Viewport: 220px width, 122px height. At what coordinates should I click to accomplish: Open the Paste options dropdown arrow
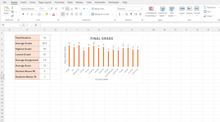click(x=6, y=16)
